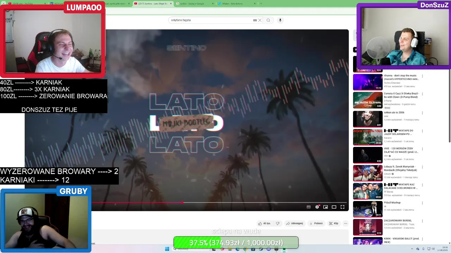Like the video with 40 tys. likes
This screenshot has height=253, width=451.
[x=264, y=223]
